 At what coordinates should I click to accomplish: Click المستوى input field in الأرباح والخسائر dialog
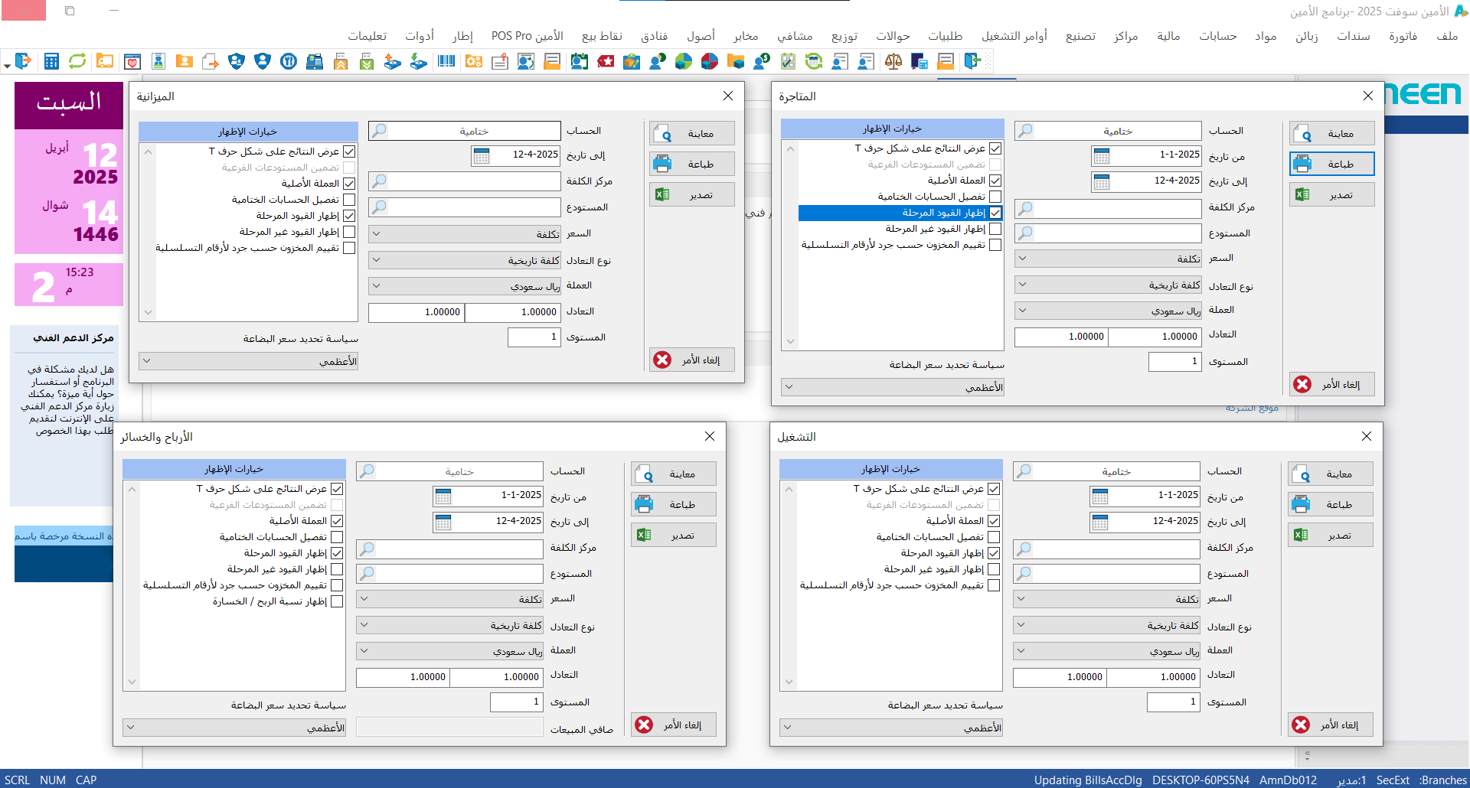coord(516,702)
